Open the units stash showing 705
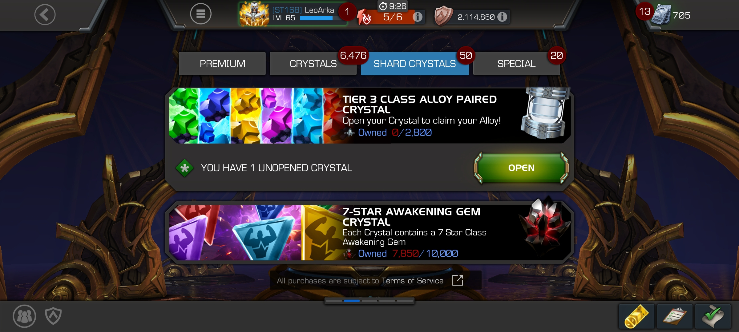Image resolution: width=739 pixels, height=332 pixels. pyautogui.click(x=671, y=15)
